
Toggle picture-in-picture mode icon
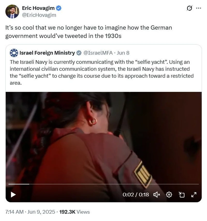pos(182,195)
